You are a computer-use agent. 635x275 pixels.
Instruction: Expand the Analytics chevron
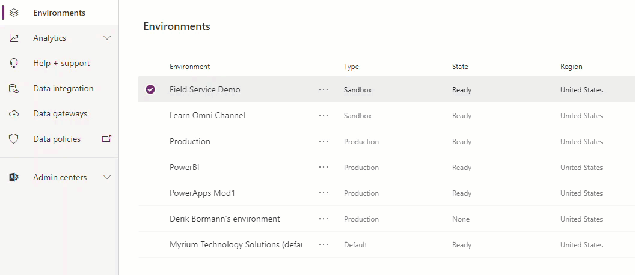[x=107, y=38]
